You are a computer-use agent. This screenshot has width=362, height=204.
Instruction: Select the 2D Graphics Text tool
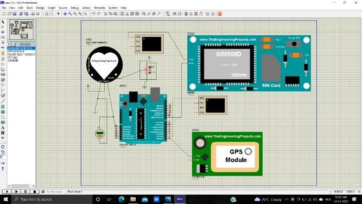pos(3,128)
